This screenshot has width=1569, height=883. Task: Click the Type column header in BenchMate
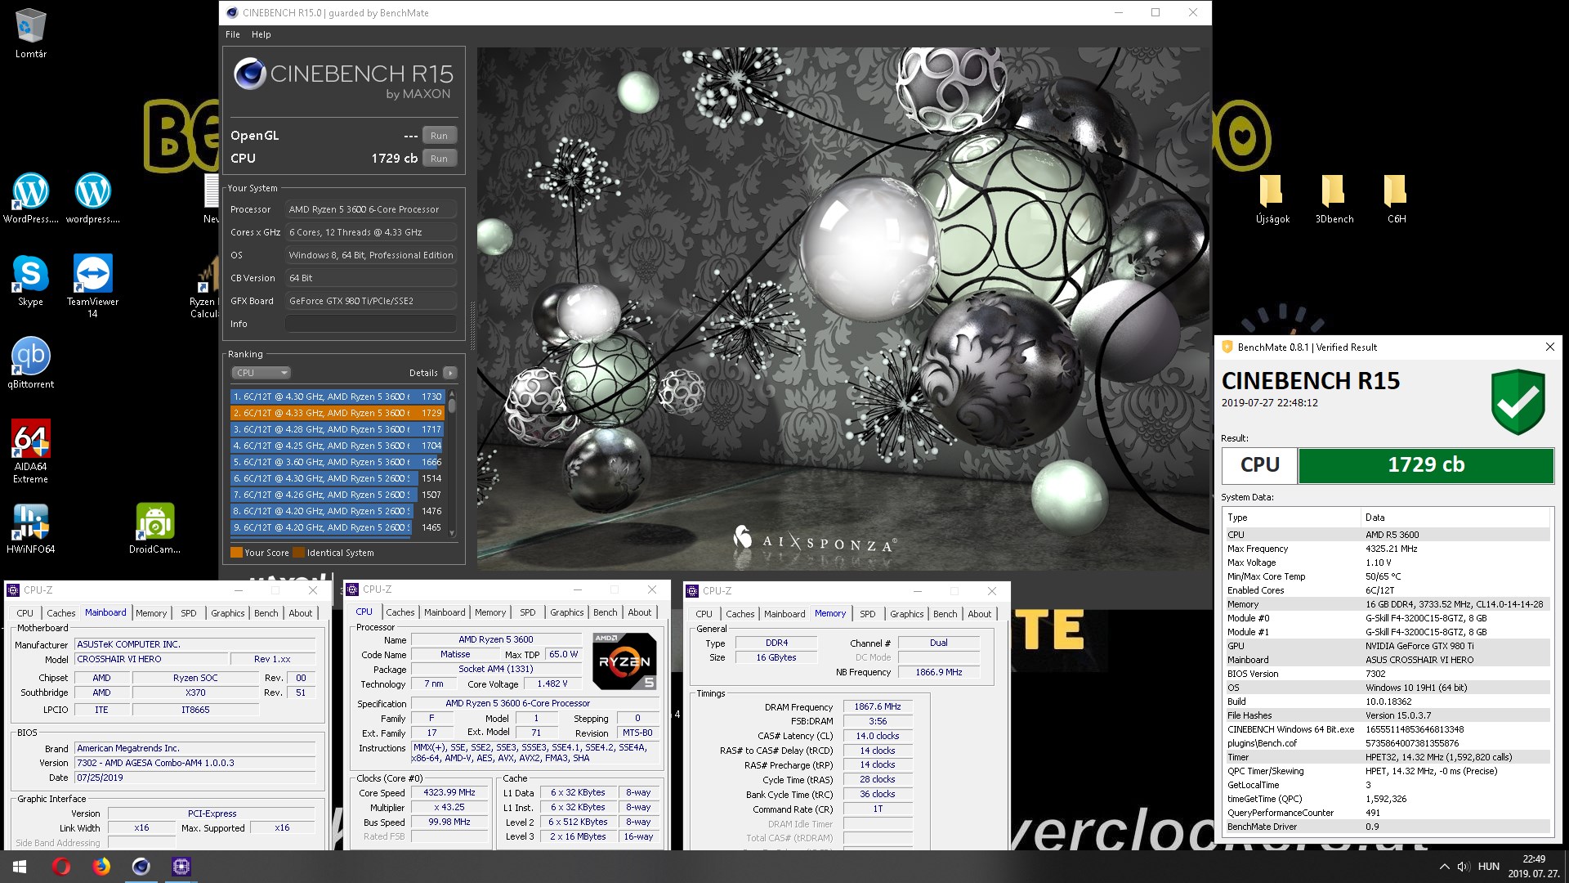pyautogui.click(x=1291, y=518)
